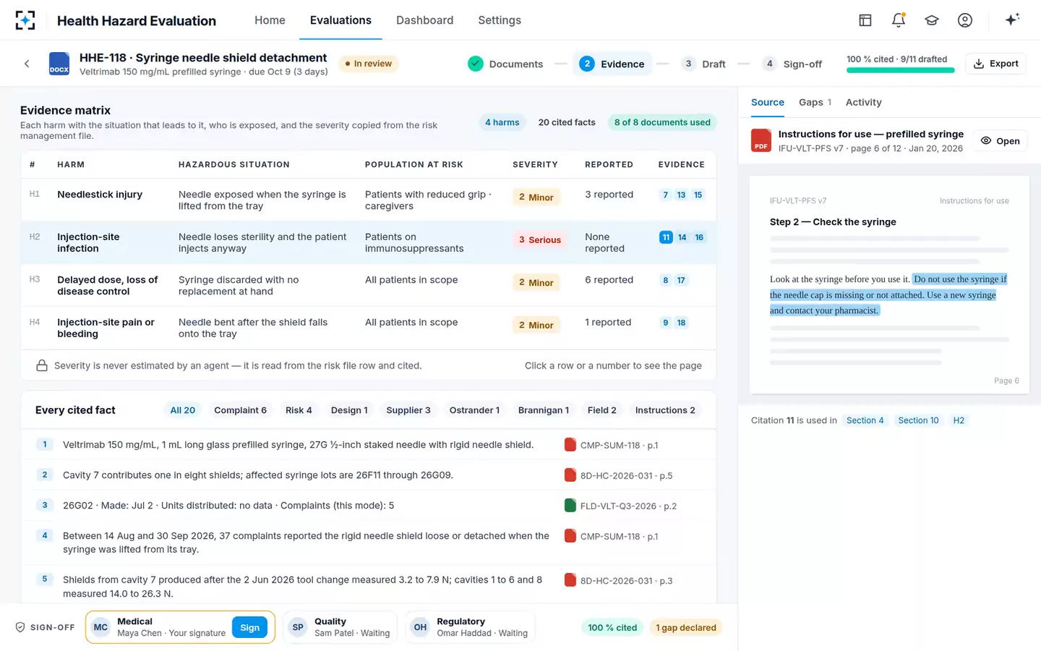Filter cited facts by Instructions 2
Image resolution: width=1041 pixels, height=651 pixels.
point(665,410)
